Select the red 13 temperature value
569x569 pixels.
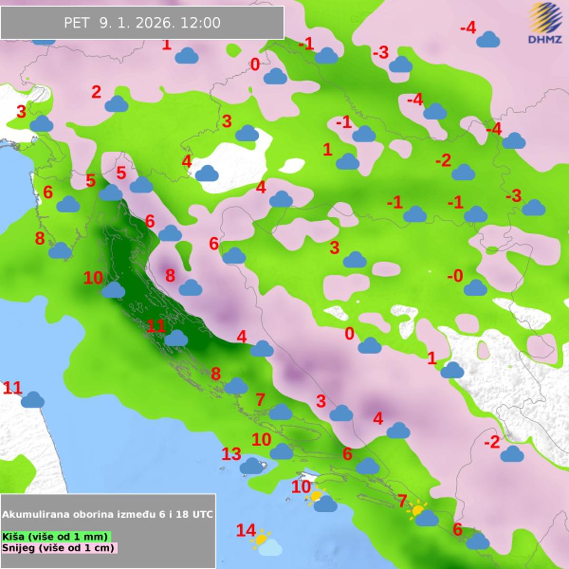[231, 454]
